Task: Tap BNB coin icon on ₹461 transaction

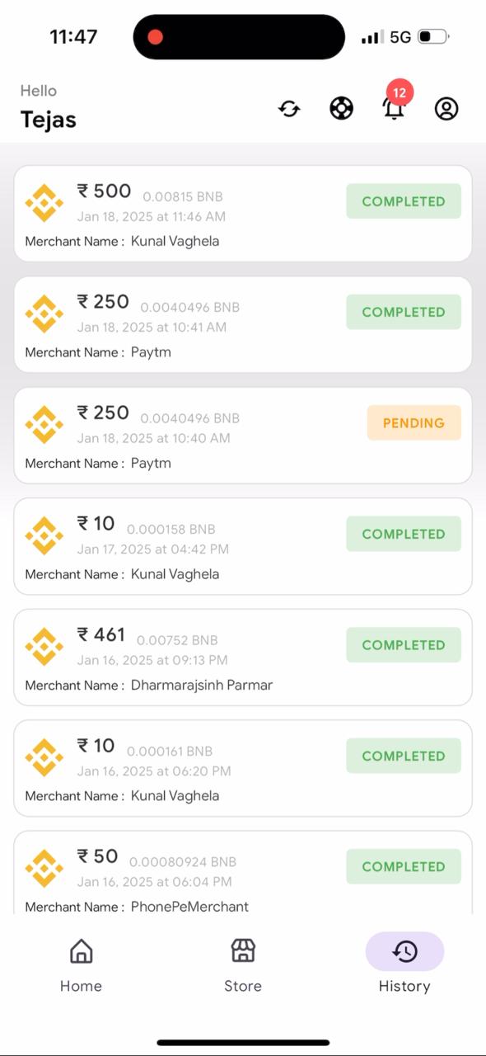Action: 44,647
